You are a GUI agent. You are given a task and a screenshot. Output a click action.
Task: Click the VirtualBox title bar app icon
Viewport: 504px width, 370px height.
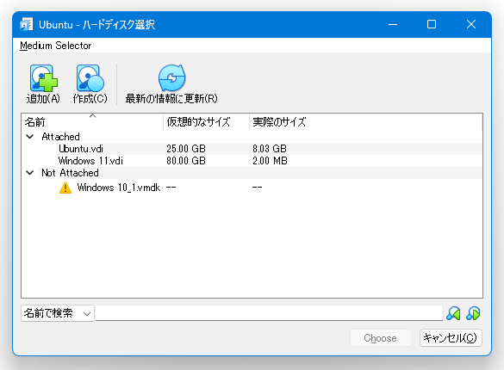click(26, 24)
